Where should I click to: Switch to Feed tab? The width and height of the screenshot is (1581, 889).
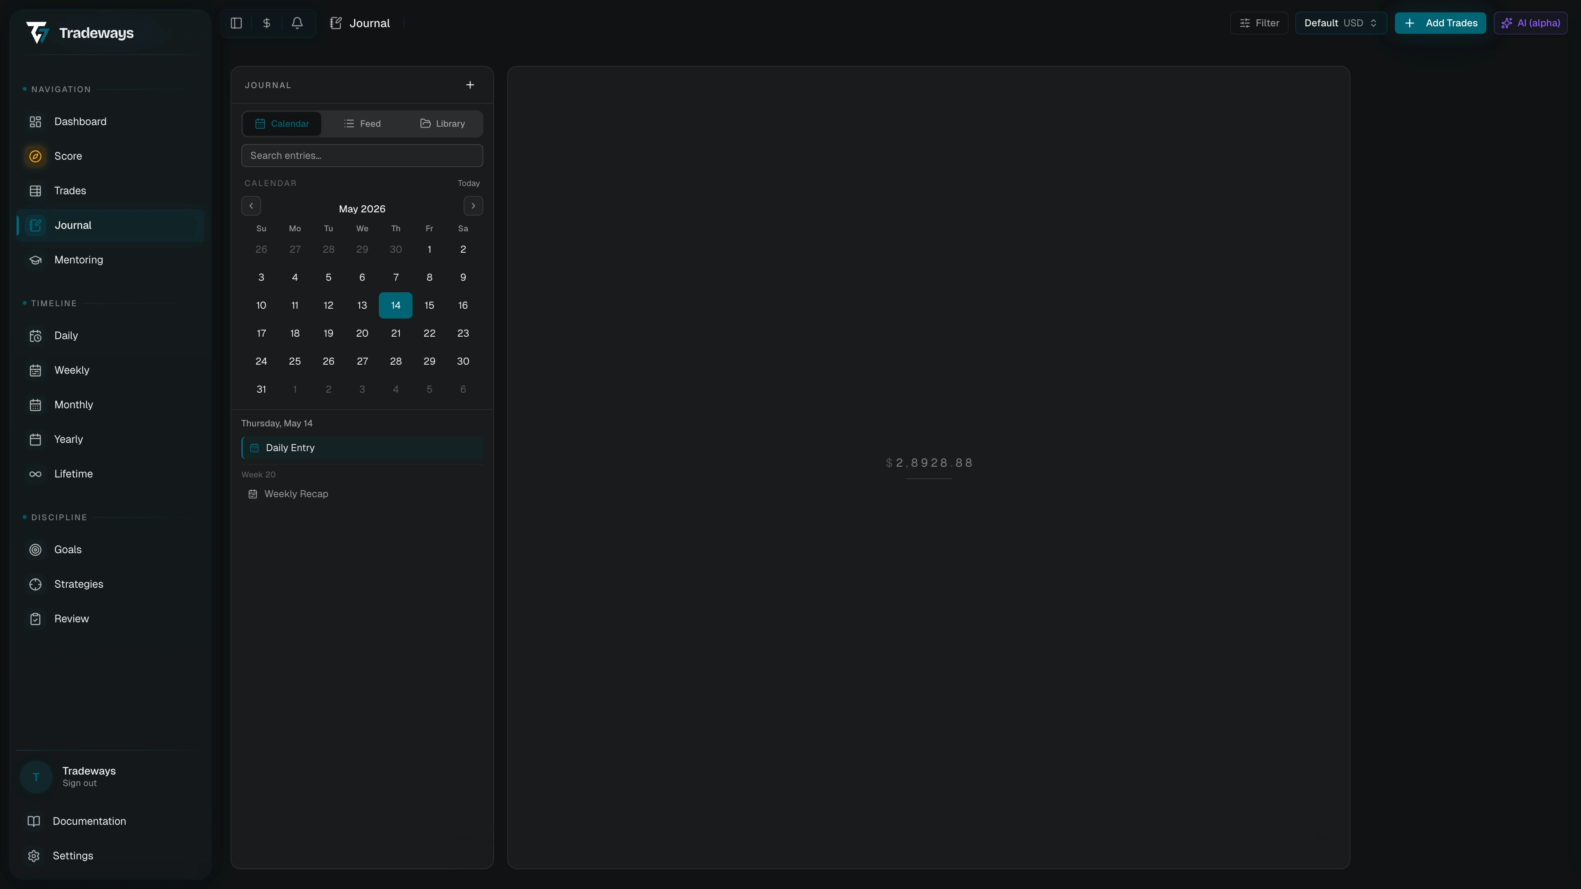click(x=362, y=123)
